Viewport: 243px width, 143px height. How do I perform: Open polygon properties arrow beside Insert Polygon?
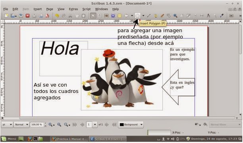click(143, 15)
